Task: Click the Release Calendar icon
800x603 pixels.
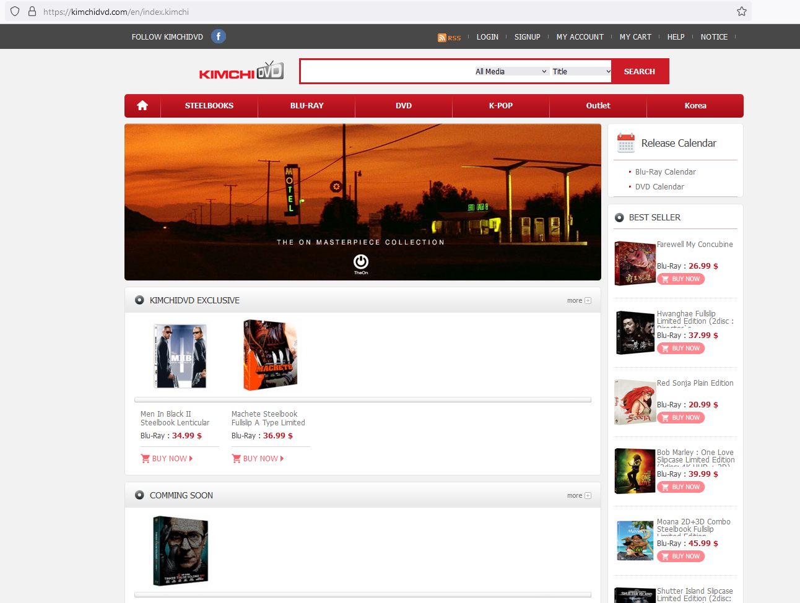Action: coord(626,143)
